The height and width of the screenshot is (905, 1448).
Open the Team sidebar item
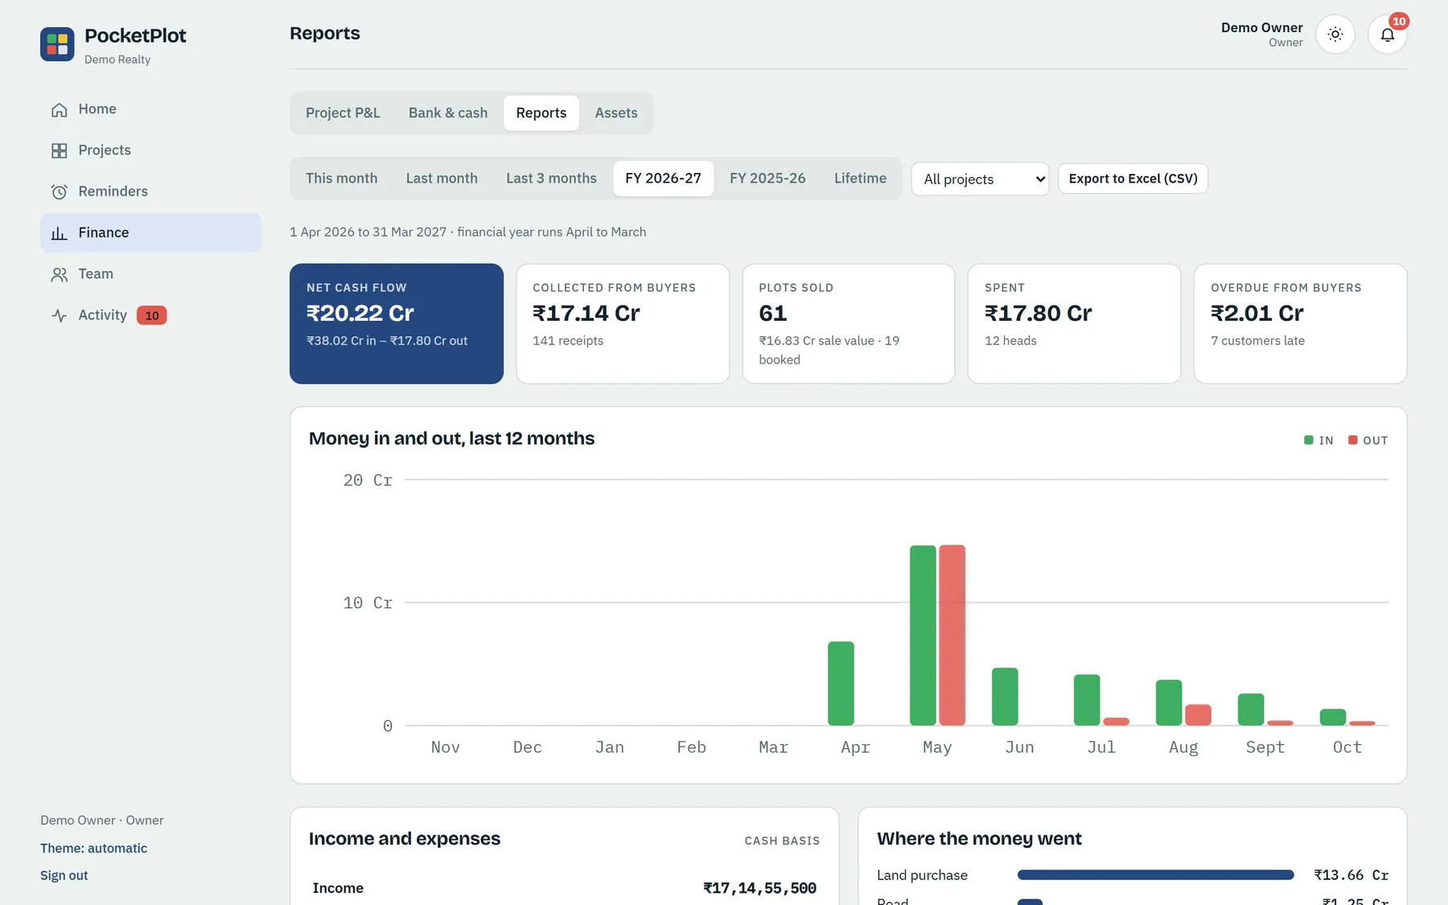pos(150,274)
